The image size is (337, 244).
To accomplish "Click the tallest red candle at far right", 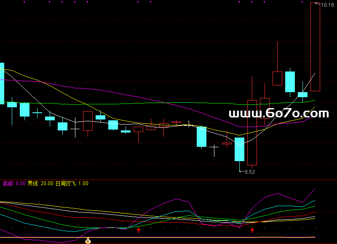I will coord(315,46).
